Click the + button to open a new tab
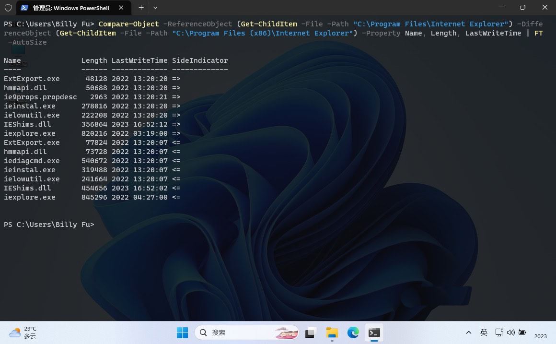This screenshot has height=344, width=556. tap(140, 8)
